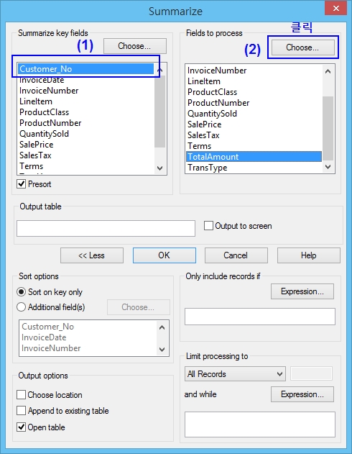352x454 pixels.
Task: Select Sort on key only radio
Action: coord(22,292)
